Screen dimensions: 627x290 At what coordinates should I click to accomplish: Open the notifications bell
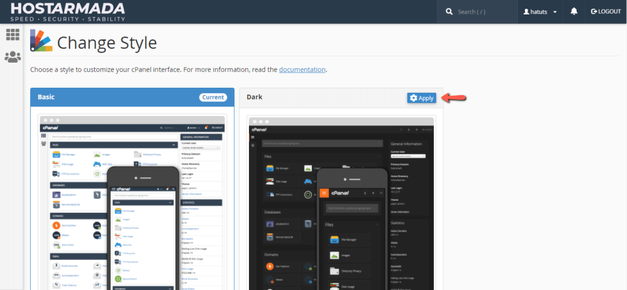574,11
